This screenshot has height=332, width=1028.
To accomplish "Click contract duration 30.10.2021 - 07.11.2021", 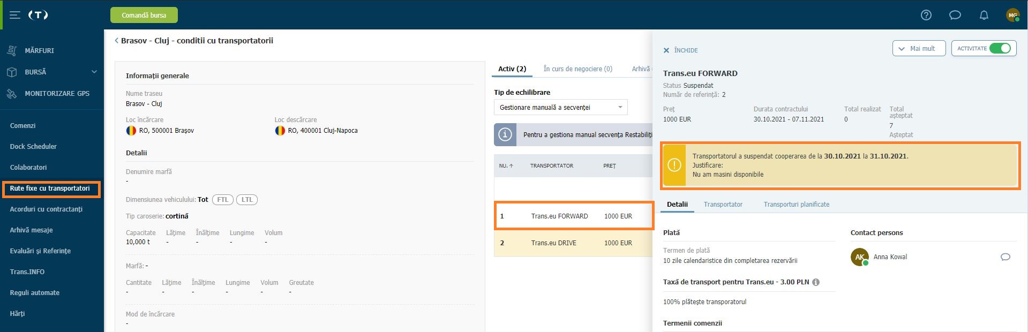I will point(789,119).
